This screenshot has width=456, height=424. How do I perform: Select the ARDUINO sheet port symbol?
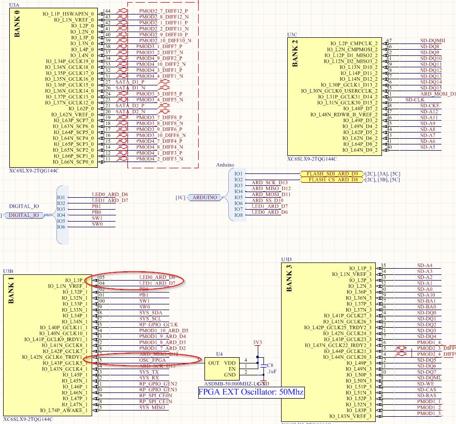click(x=205, y=197)
